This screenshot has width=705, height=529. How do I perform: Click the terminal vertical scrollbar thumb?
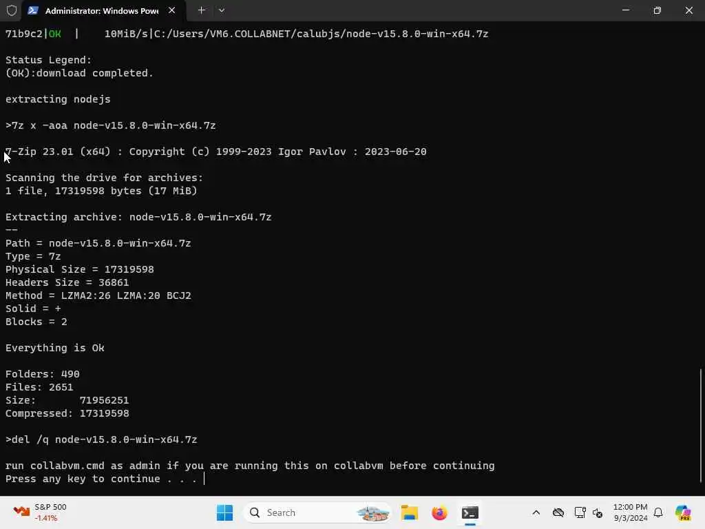coord(701,425)
